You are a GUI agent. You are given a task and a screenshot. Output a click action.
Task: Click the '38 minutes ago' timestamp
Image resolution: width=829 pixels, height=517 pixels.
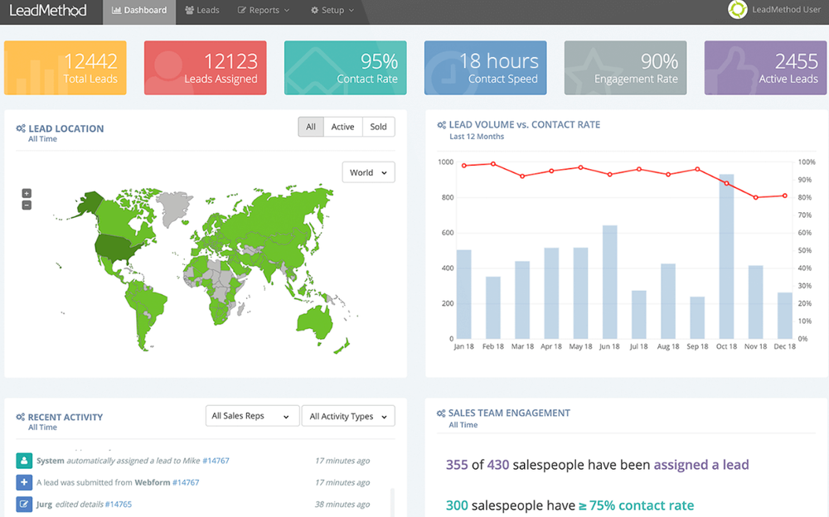point(342,505)
